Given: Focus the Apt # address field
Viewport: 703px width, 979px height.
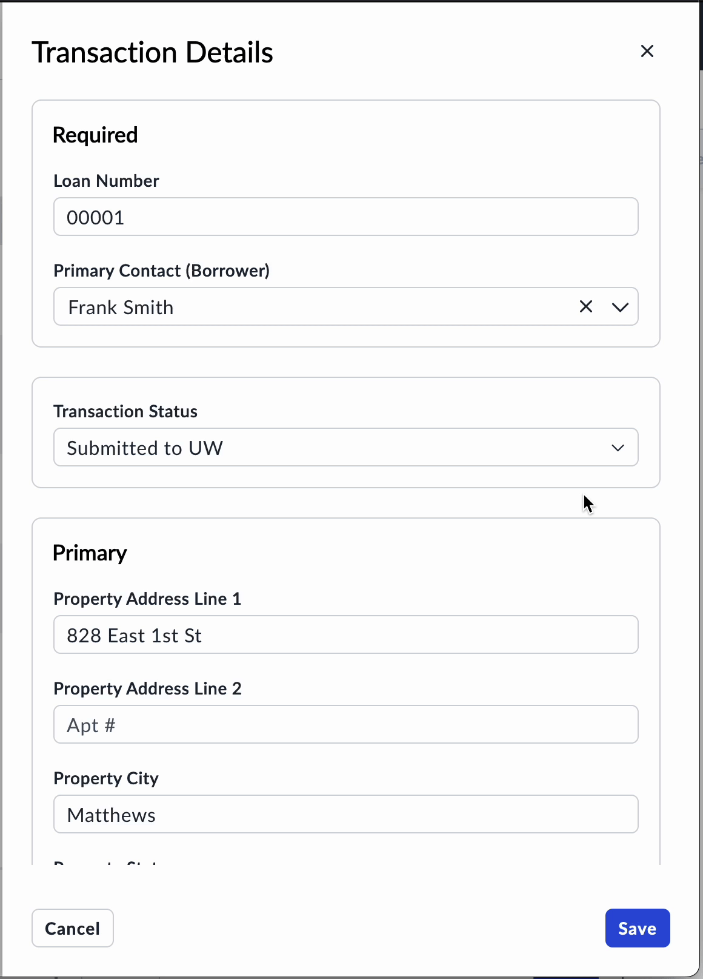Looking at the screenshot, I should (x=345, y=724).
